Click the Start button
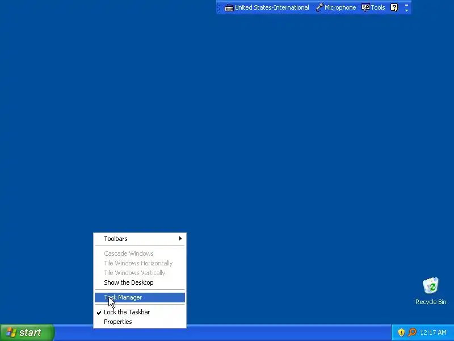Viewport: 454px width, 341px height. pos(27,332)
